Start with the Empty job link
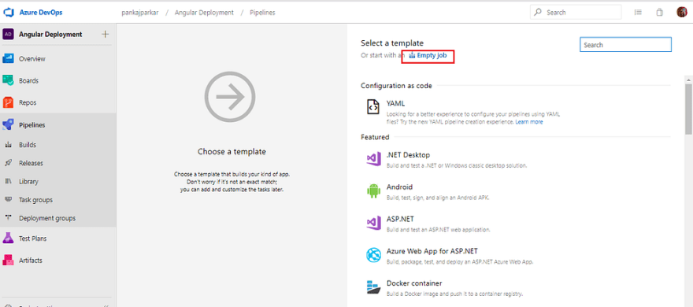This screenshot has height=307, width=693. tap(428, 56)
